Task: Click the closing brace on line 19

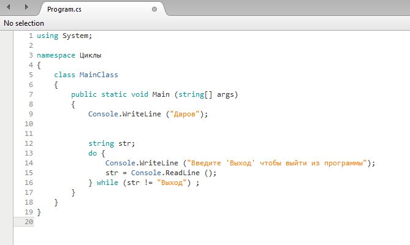Action: click(39, 212)
